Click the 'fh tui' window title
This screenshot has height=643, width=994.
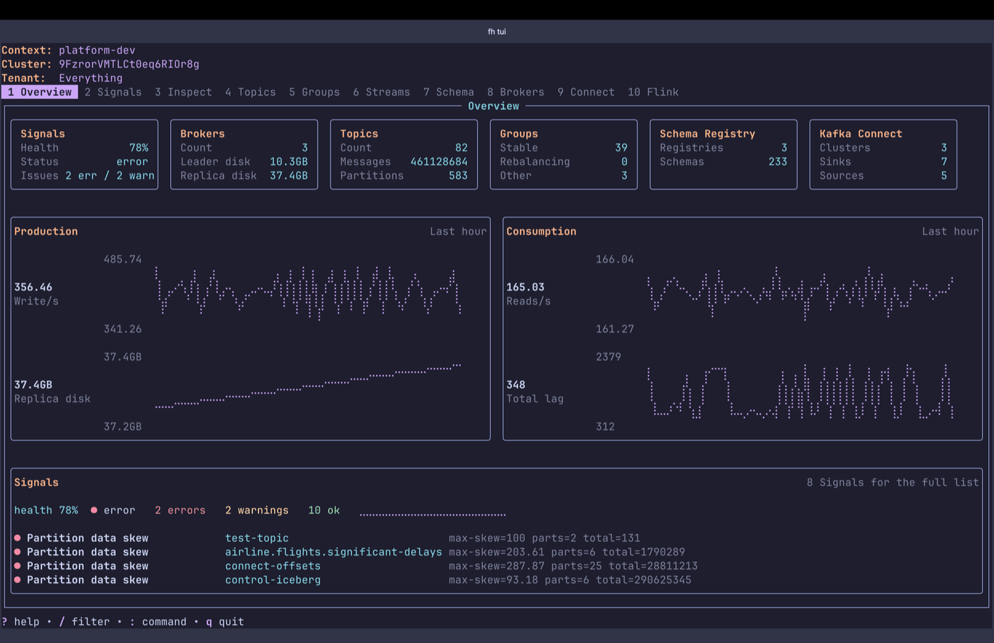[497, 32]
